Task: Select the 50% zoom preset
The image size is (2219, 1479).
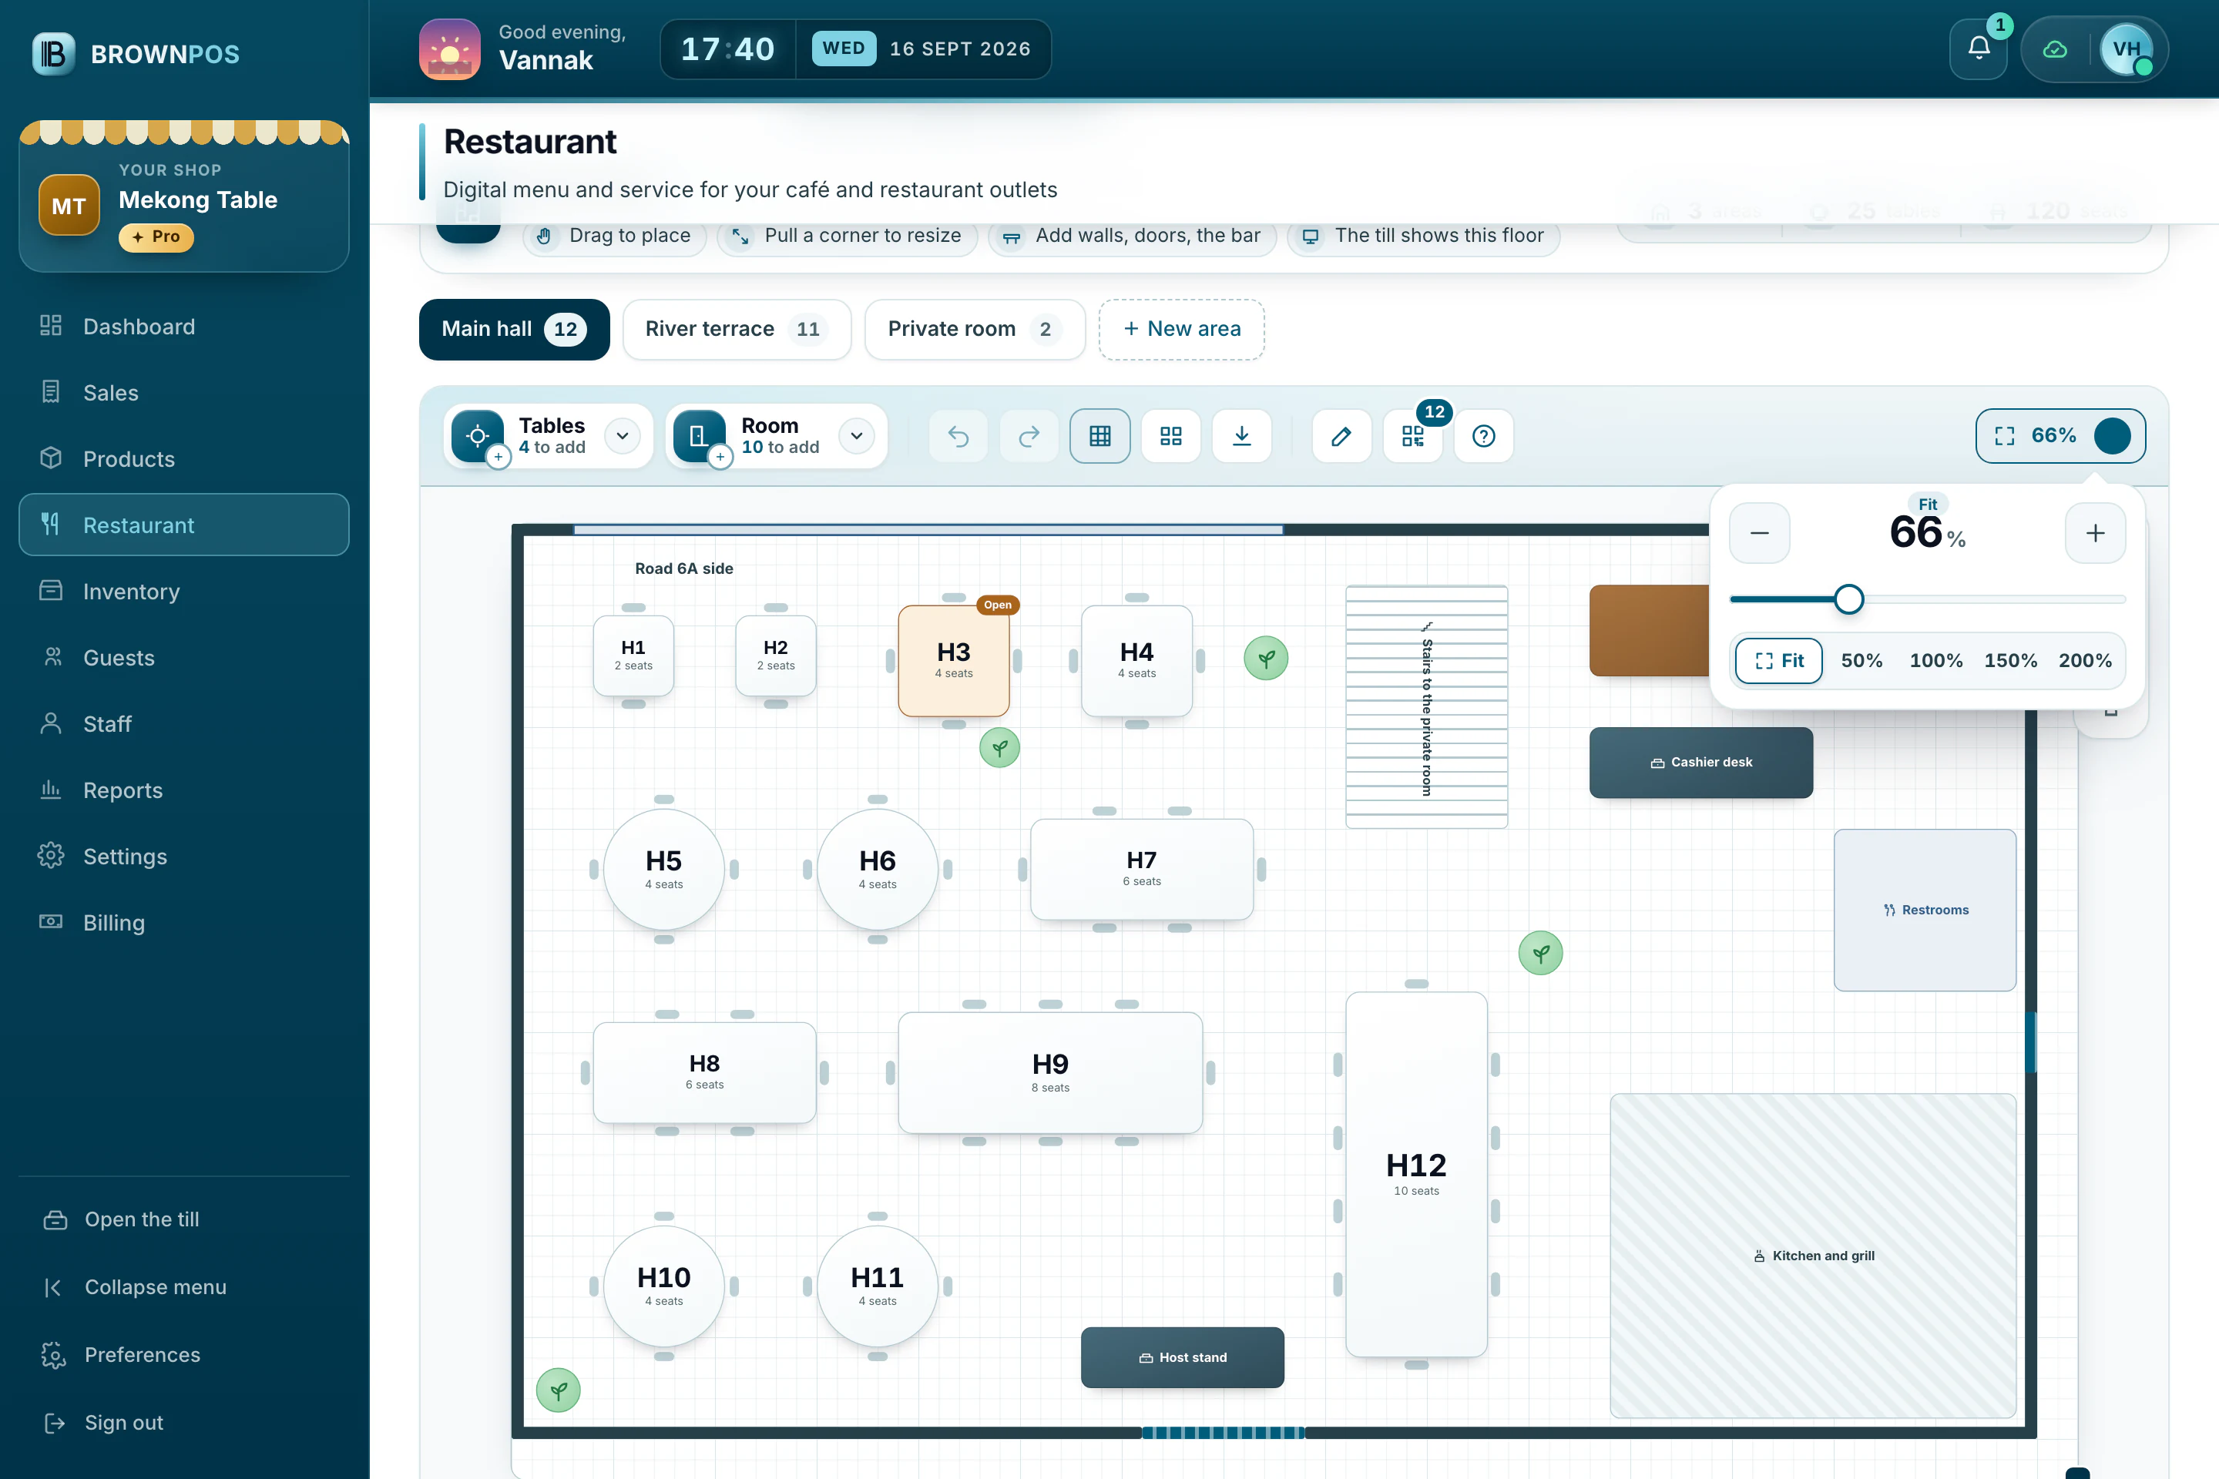Action: 1861,660
